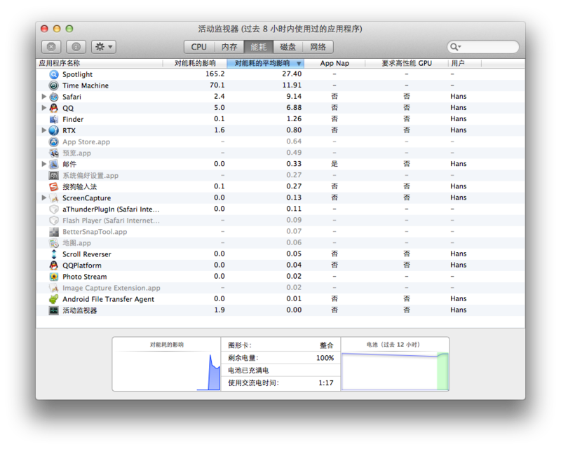561x449 pixels.
Task: Switch to the 网络 tab
Action: tap(318, 47)
